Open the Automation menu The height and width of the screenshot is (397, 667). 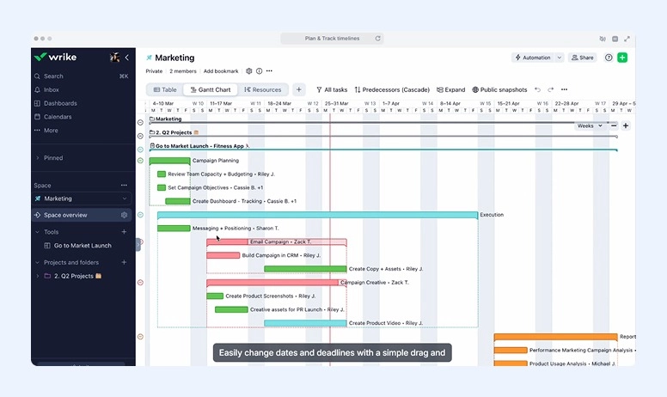tap(533, 58)
